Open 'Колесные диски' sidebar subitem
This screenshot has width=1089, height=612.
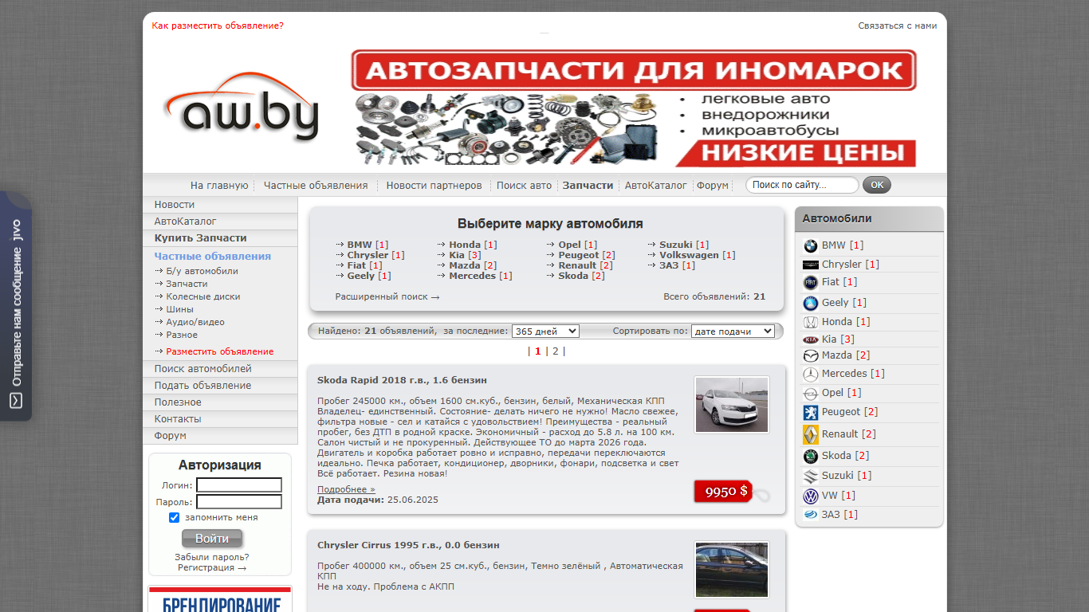202,296
